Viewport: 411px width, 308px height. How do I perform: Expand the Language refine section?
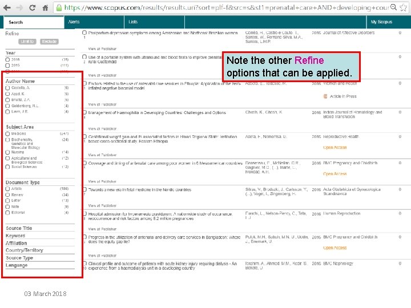(x=17, y=265)
